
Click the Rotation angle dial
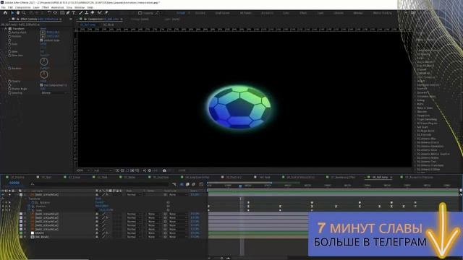pyautogui.click(x=44, y=74)
